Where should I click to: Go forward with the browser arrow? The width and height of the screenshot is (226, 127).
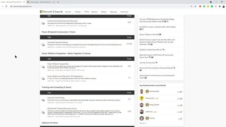click(x=2, y=6)
